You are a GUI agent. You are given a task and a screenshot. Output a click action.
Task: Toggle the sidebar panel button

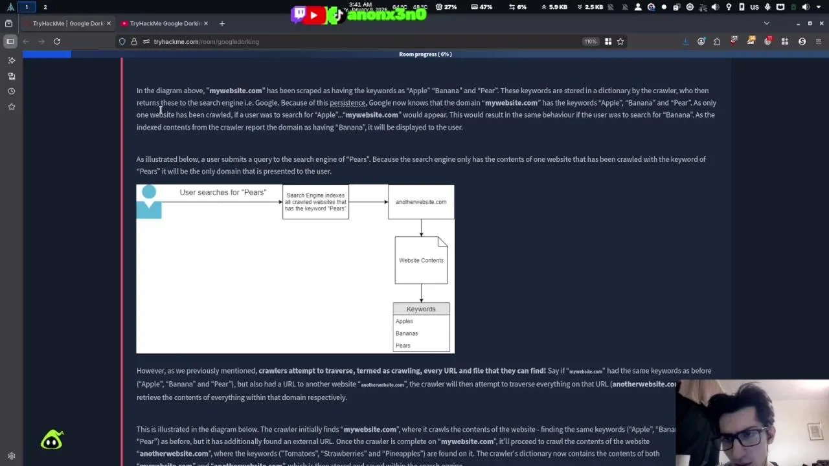[x=10, y=41]
